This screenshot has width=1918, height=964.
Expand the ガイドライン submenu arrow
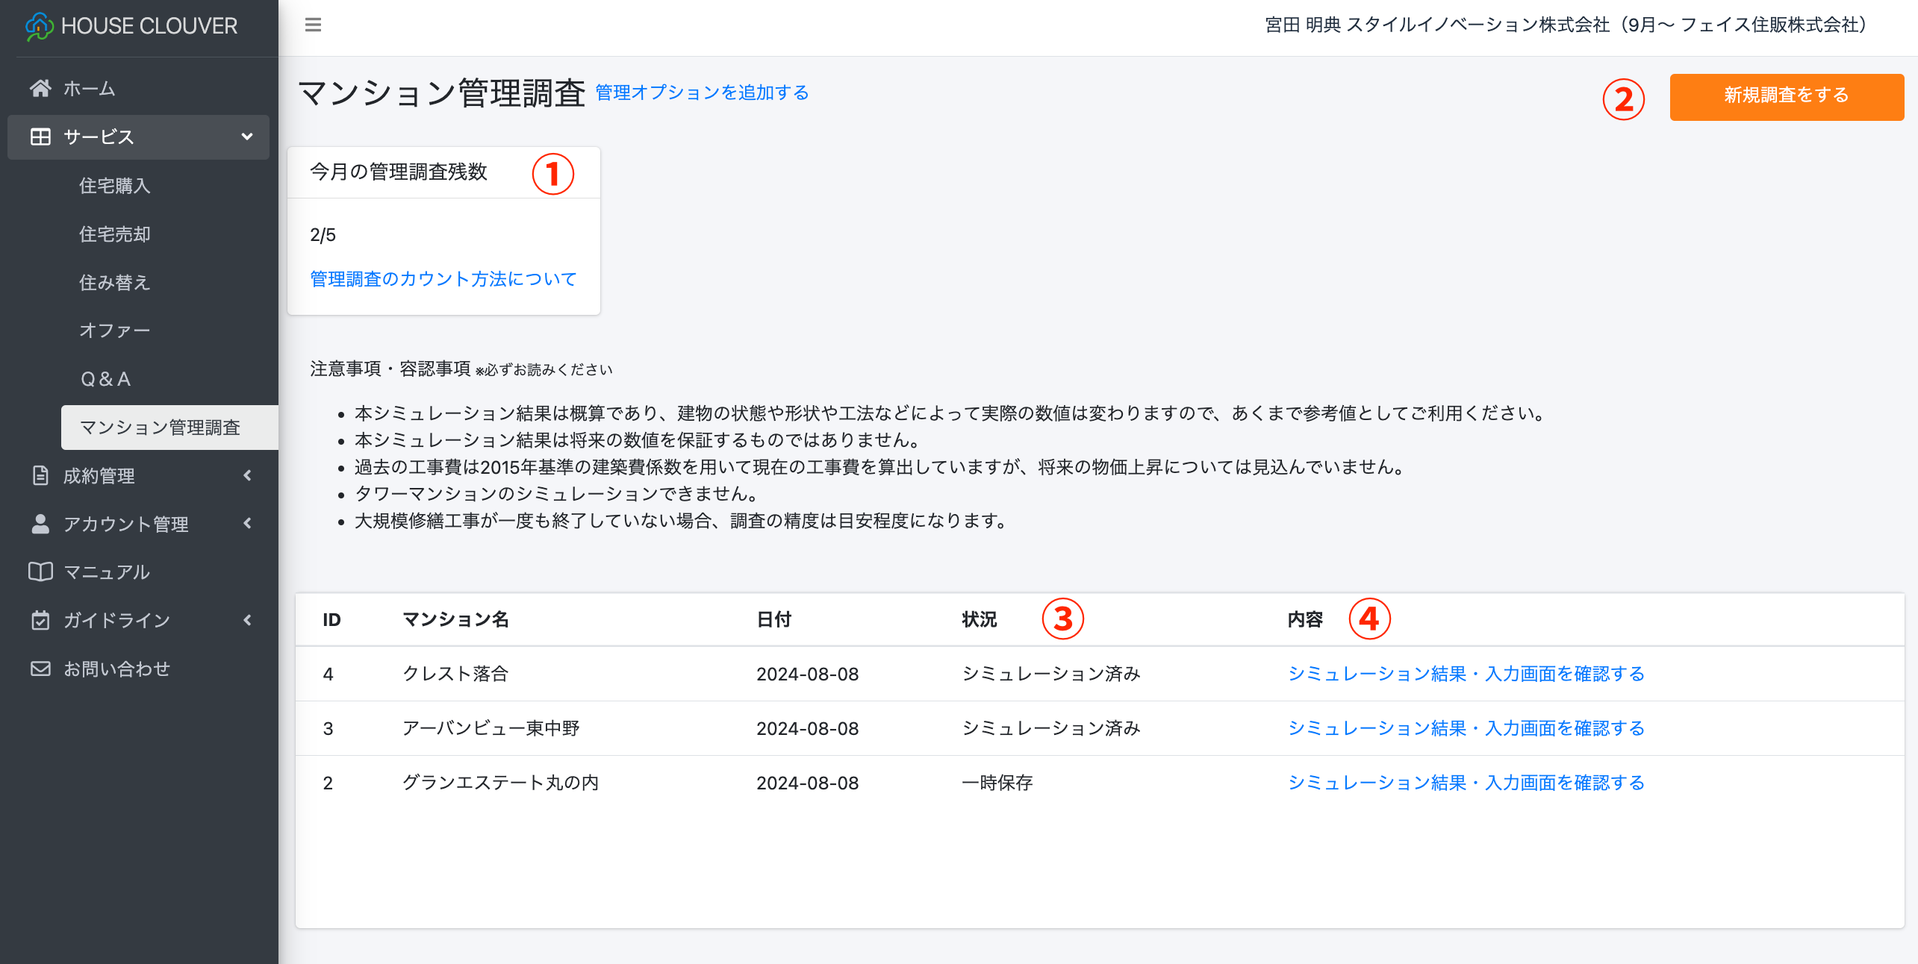[247, 621]
